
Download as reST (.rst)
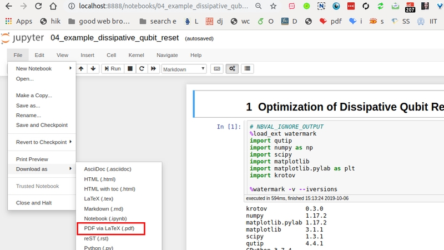point(119,238)
